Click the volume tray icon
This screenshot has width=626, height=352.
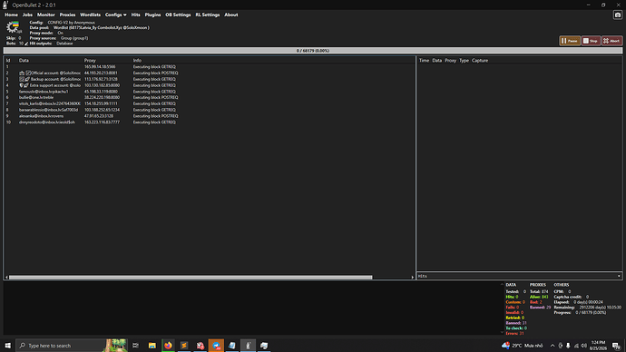583,346
